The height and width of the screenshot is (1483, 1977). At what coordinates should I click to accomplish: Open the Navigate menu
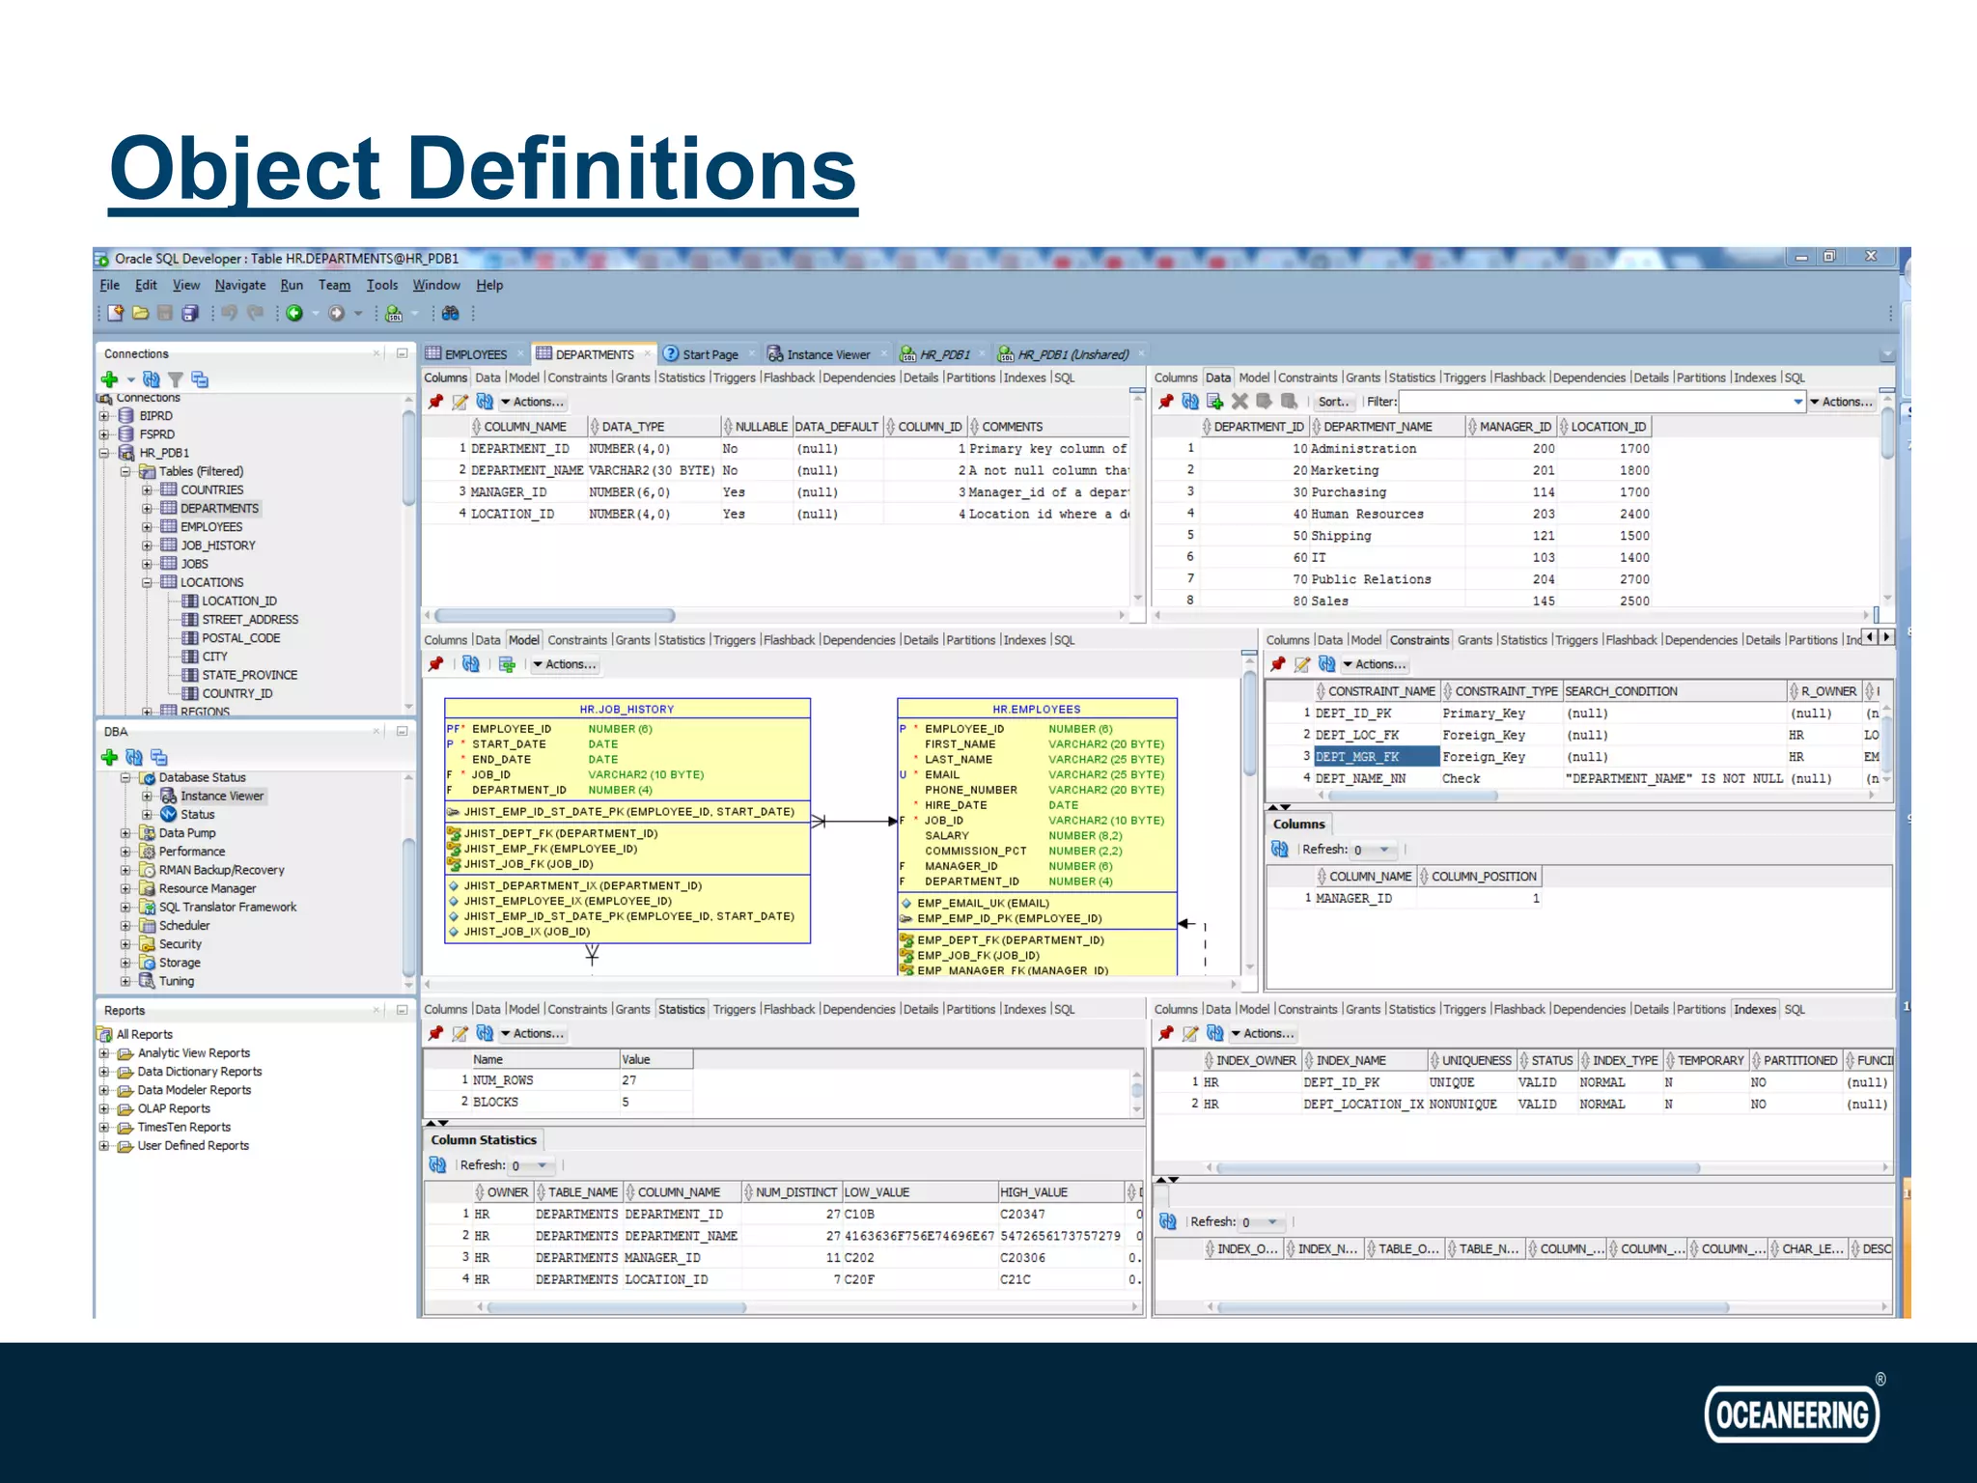(x=240, y=285)
